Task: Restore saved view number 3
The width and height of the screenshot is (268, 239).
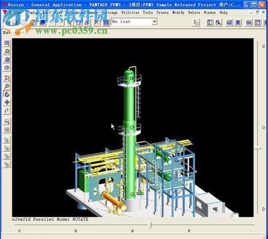Action: (7, 156)
